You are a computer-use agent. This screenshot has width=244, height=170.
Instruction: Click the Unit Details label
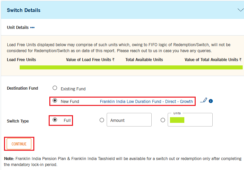[18, 28]
